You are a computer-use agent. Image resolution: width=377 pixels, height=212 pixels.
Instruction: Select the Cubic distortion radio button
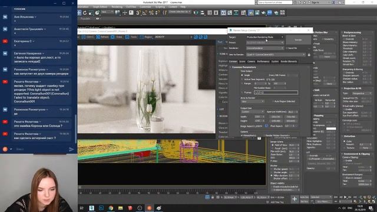point(344,141)
